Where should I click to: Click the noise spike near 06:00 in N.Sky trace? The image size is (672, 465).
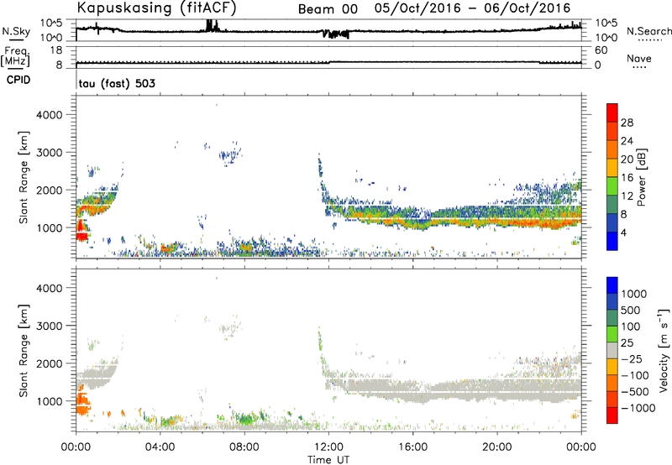click(x=211, y=25)
